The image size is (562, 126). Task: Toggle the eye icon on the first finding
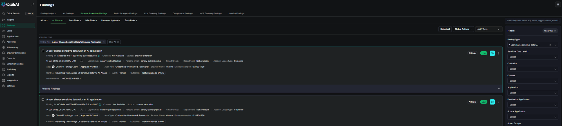pyautogui.click(x=492, y=53)
